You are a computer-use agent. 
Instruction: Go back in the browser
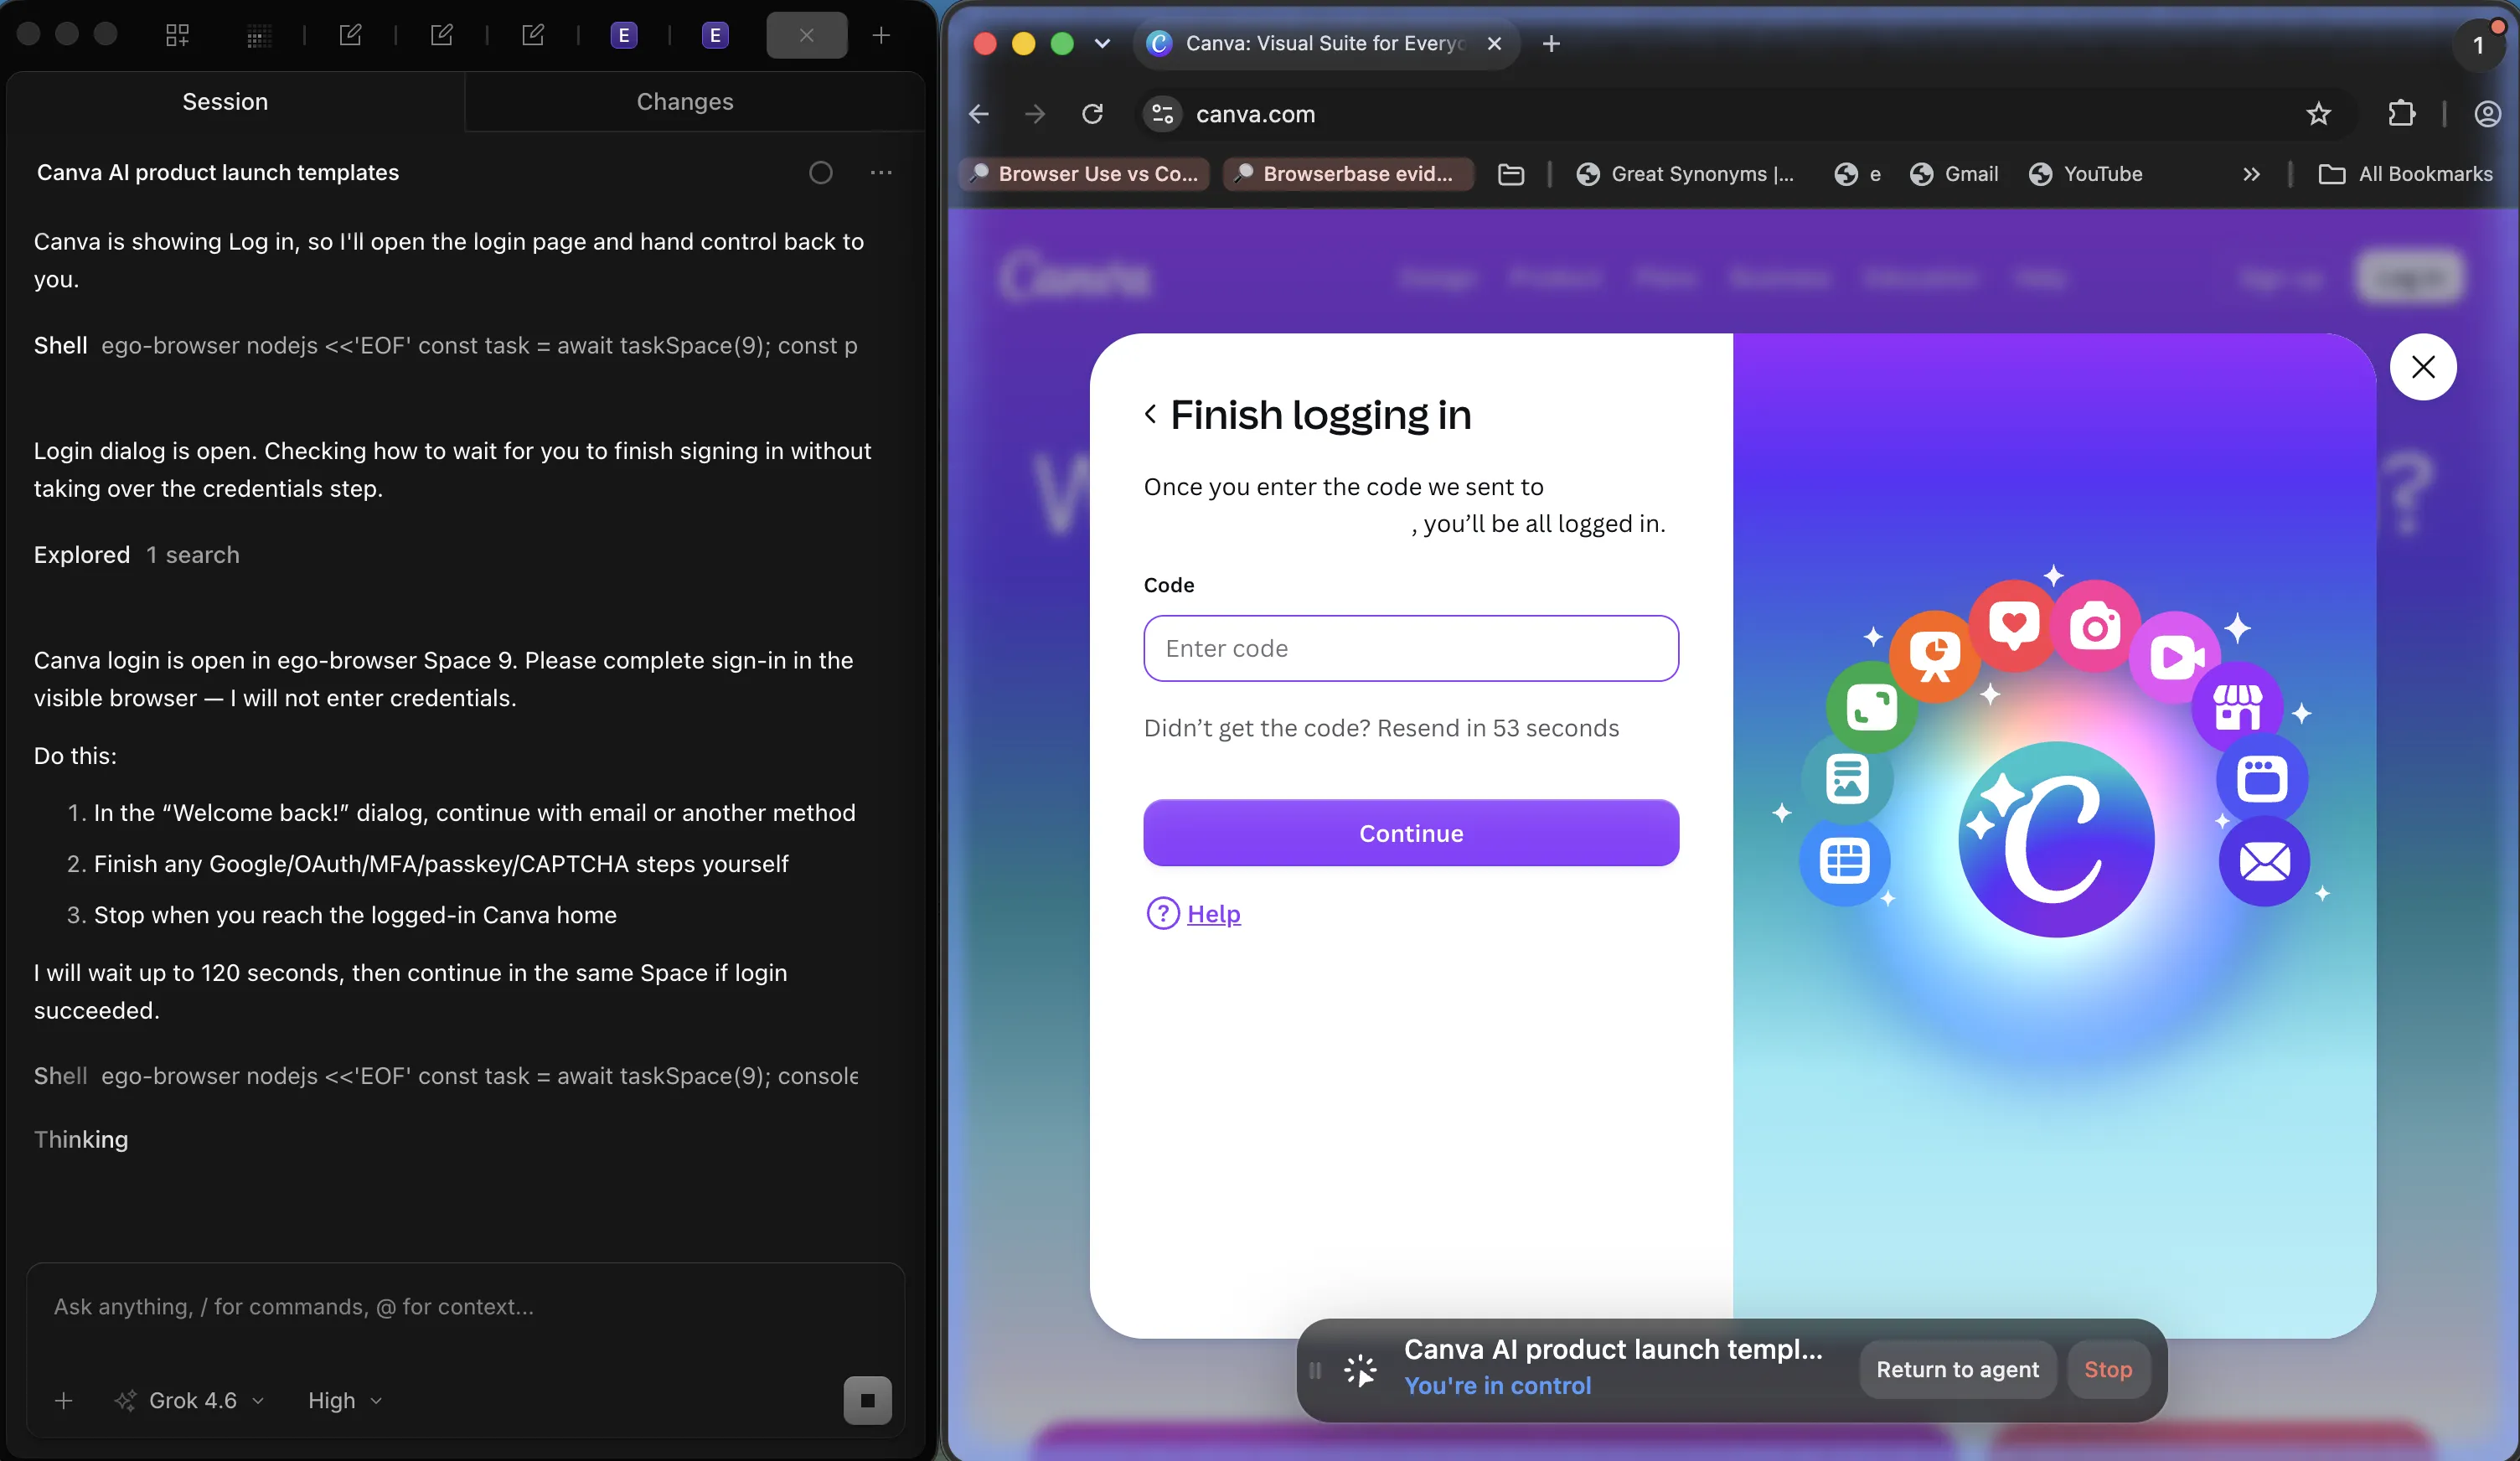pyautogui.click(x=979, y=114)
